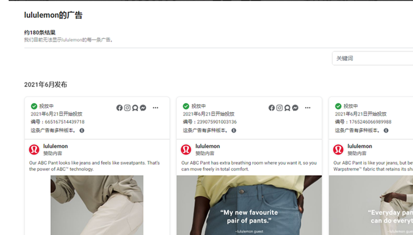Screen dimensions: 413x235
Task: Click lululemon logo avatar in Warpstreme fabric ad
Action: (x=338, y=150)
